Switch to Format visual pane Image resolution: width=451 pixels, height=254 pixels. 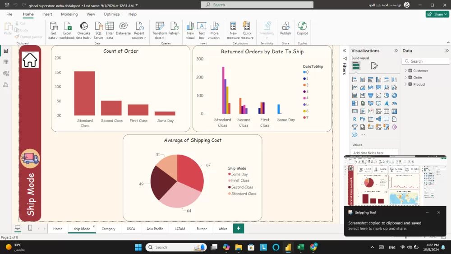coord(374,66)
